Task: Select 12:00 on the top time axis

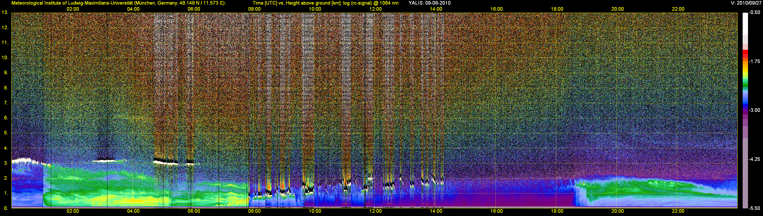Action: (376, 9)
